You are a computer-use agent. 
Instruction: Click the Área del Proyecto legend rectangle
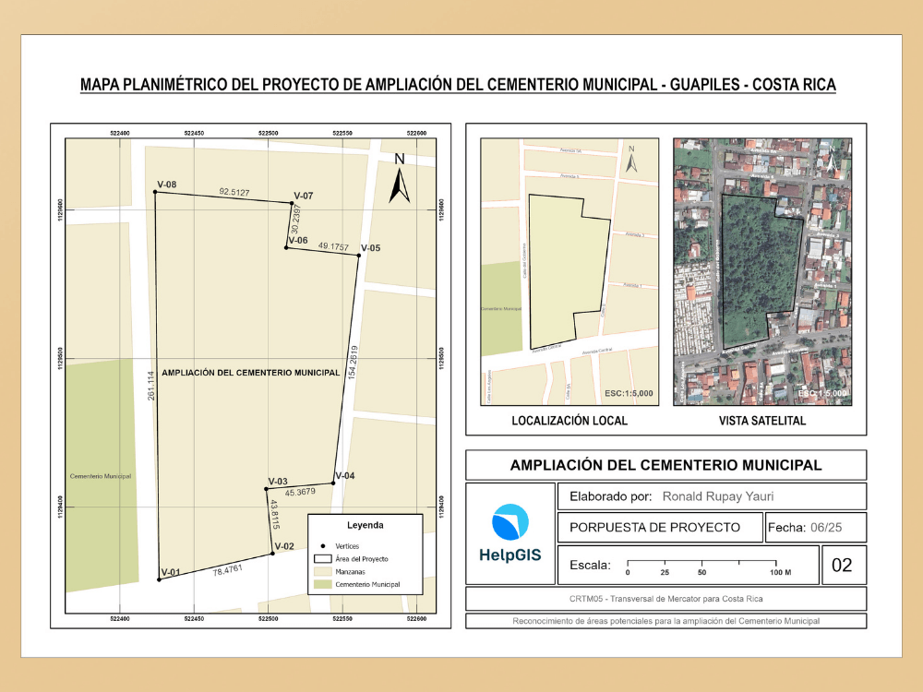pyautogui.click(x=322, y=558)
